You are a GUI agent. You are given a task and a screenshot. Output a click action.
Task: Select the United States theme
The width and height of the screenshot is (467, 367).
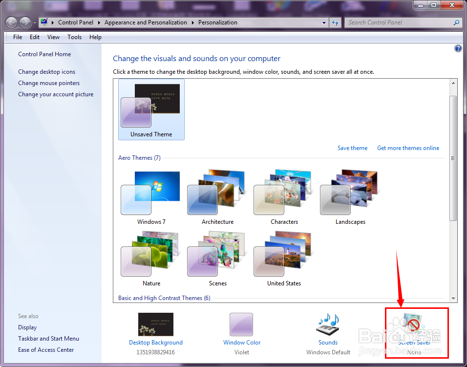(x=284, y=259)
